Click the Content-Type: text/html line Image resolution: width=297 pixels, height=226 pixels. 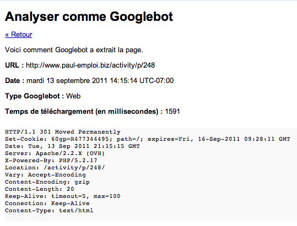[49, 211]
